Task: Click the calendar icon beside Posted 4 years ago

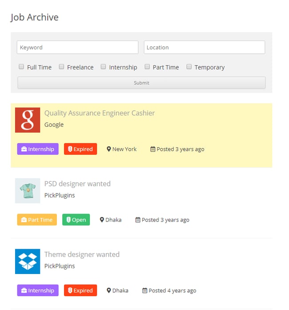Action: (144, 291)
